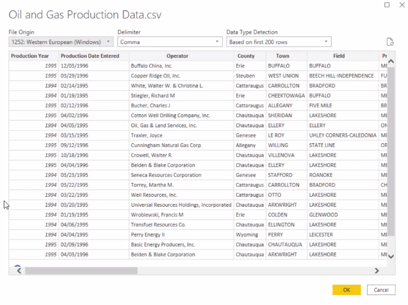Viewport: 408px width, 305px height.
Task: Click the 12/03/1996 date cell
Action: point(94,66)
